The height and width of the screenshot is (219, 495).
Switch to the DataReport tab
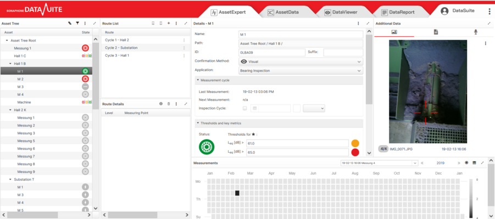[401, 11]
